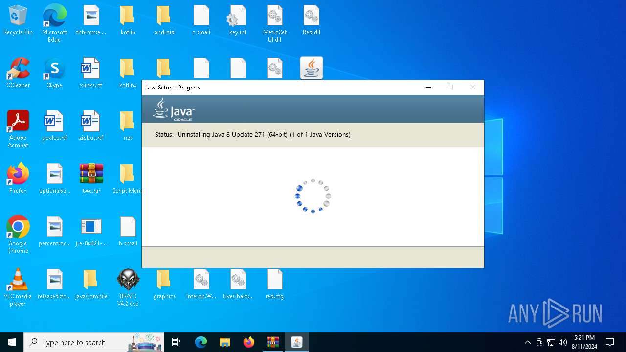The image size is (626, 352).
Task: Select the percentroc image file
Action: tap(54, 231)
